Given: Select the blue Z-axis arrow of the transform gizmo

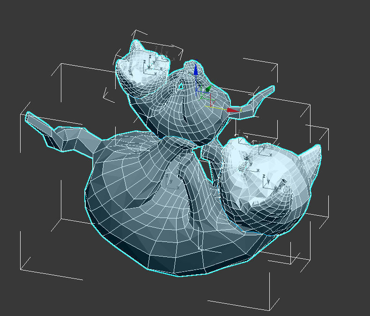Looking at the screenshot, I should point(196,70).
